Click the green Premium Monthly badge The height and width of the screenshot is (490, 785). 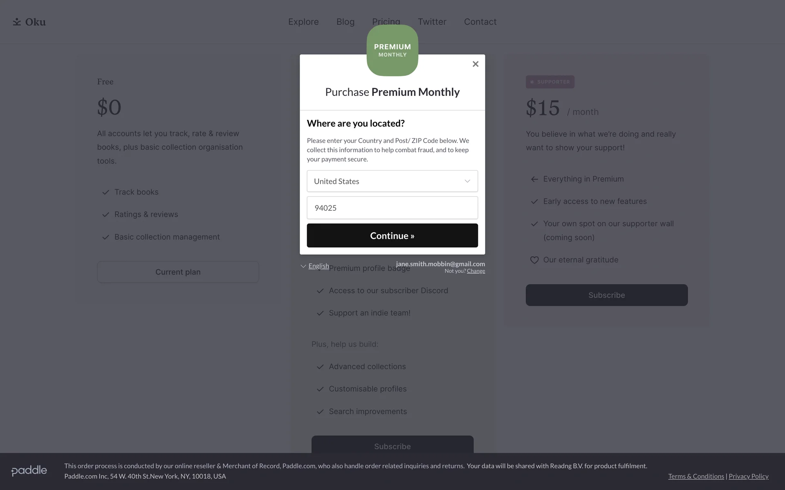point(392,50)
